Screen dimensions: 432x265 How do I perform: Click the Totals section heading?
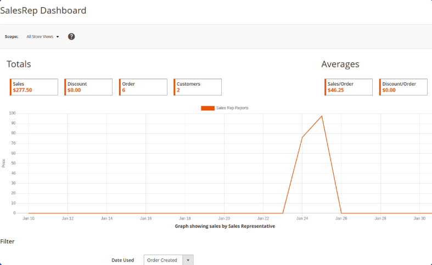point(19,64)
